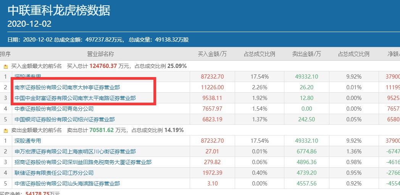The image size is (400, 195).
Task: Click the icon beside 卖出金额最大的前5名
Action: [x=6, y=131]
